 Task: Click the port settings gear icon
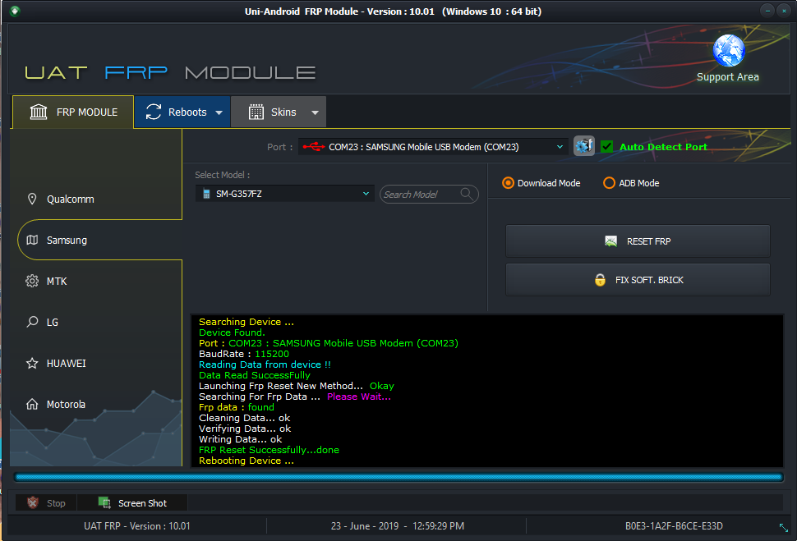point(584,146)
